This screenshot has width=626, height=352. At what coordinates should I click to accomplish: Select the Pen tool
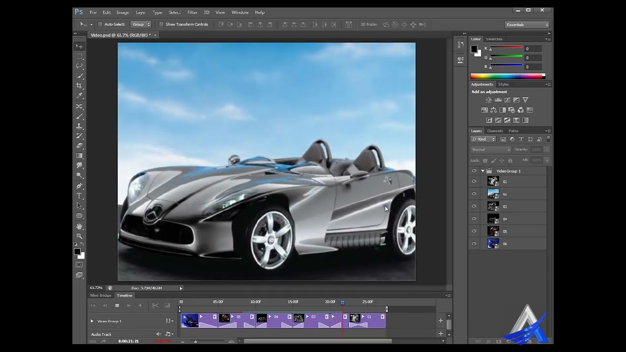click(x=79, y=186)
